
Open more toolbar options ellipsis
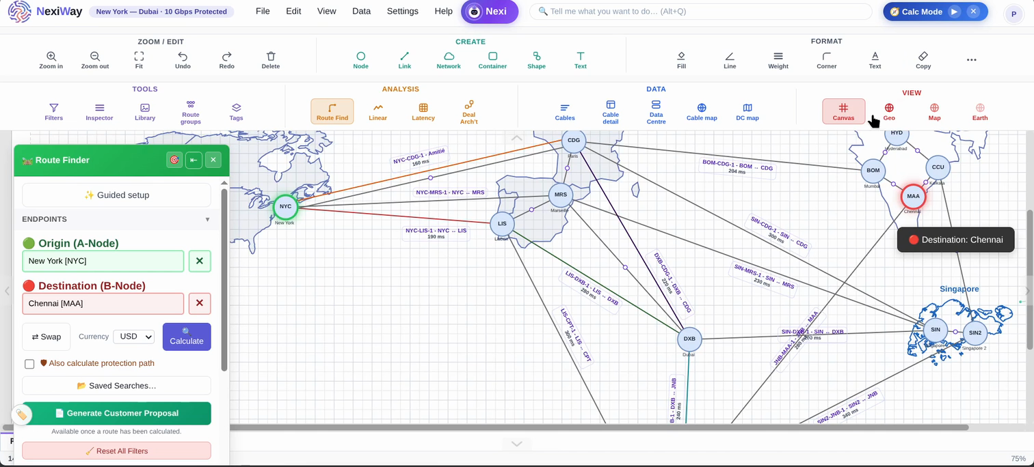tap(971, 60)
